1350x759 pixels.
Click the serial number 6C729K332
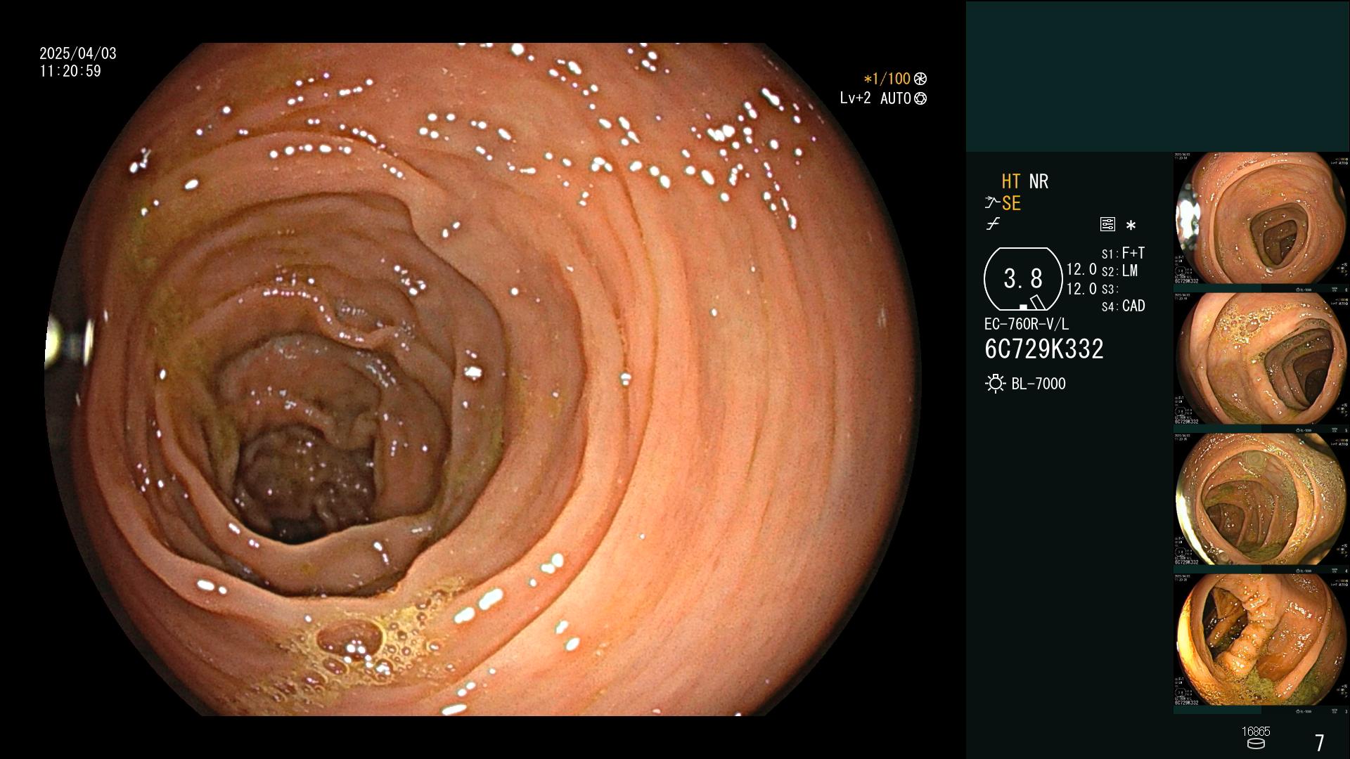click(x=1044, y=349)
